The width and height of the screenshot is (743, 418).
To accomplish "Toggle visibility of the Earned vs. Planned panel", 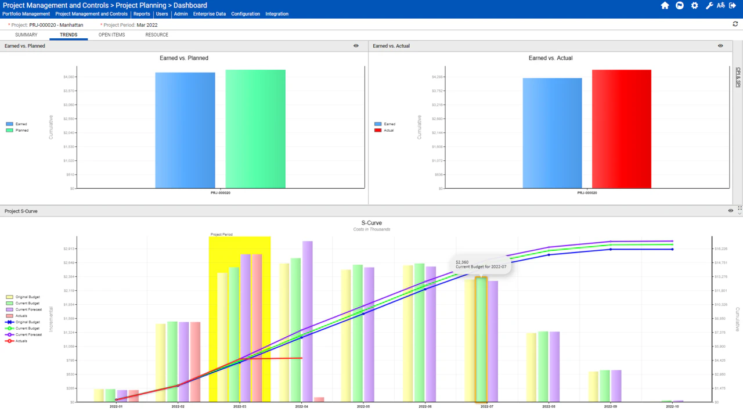I will tap(356, 46).
